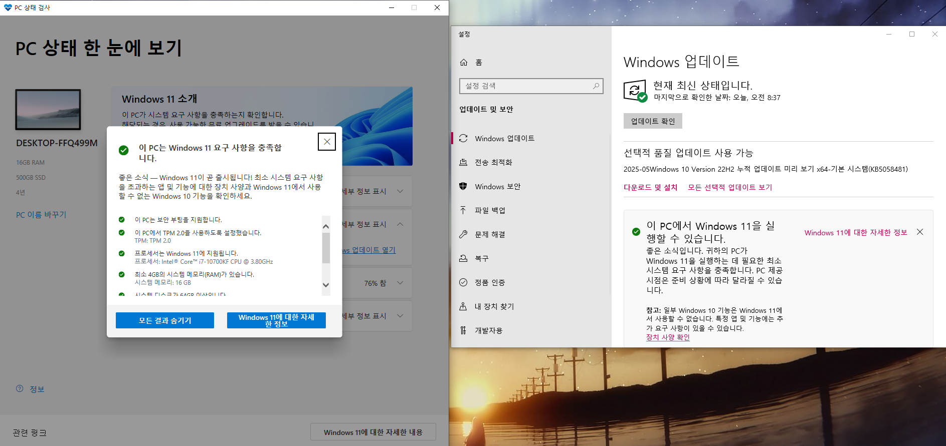The height and width of the screenshot is (446, 946).
Task: Click 모든 결과 숨기기 button
Action: pyautogui.click(x=165, y=320)
